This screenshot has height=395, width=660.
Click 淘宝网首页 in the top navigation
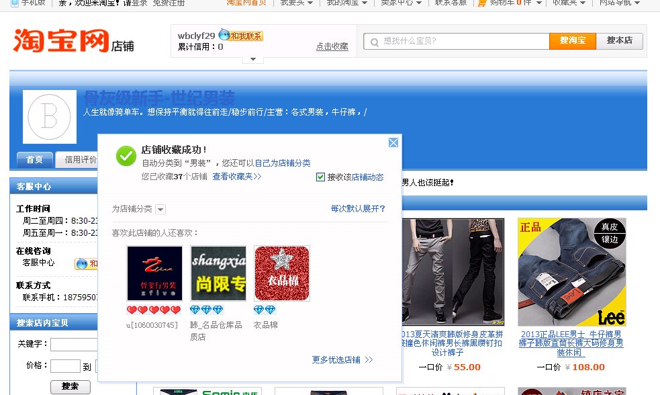[x=246, y=3]
